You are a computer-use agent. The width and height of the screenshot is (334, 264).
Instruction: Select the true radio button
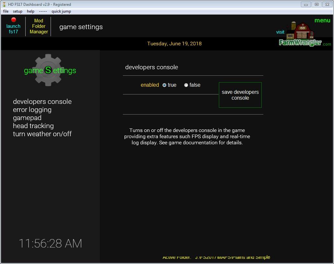[164, 85]
